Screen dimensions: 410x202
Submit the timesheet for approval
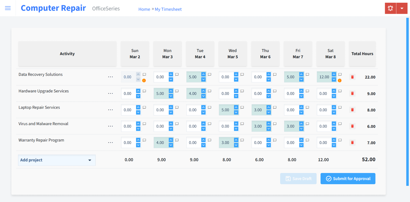348,179
